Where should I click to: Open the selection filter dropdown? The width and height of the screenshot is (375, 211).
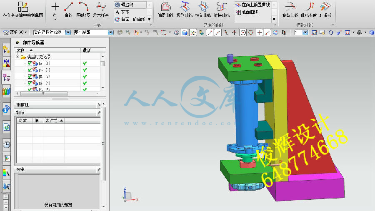tap(68, 32)
